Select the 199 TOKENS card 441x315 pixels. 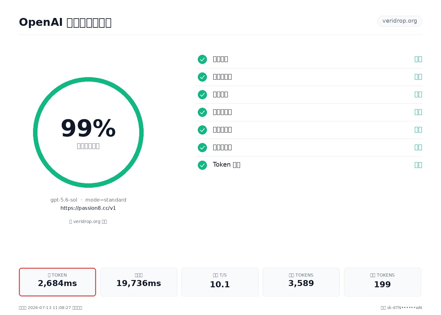(x=382, y=282)
